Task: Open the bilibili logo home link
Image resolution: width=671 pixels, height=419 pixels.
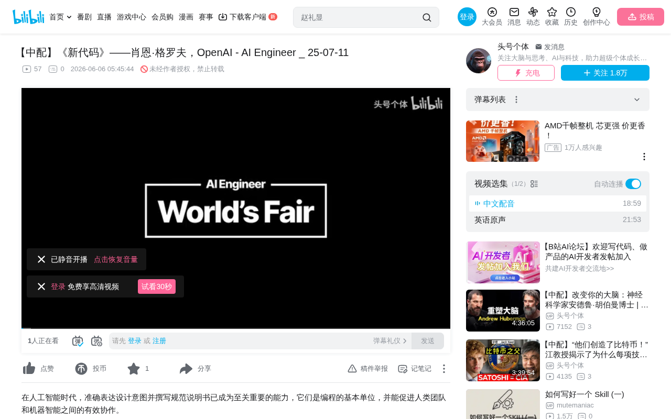Action: click(28, 17)
